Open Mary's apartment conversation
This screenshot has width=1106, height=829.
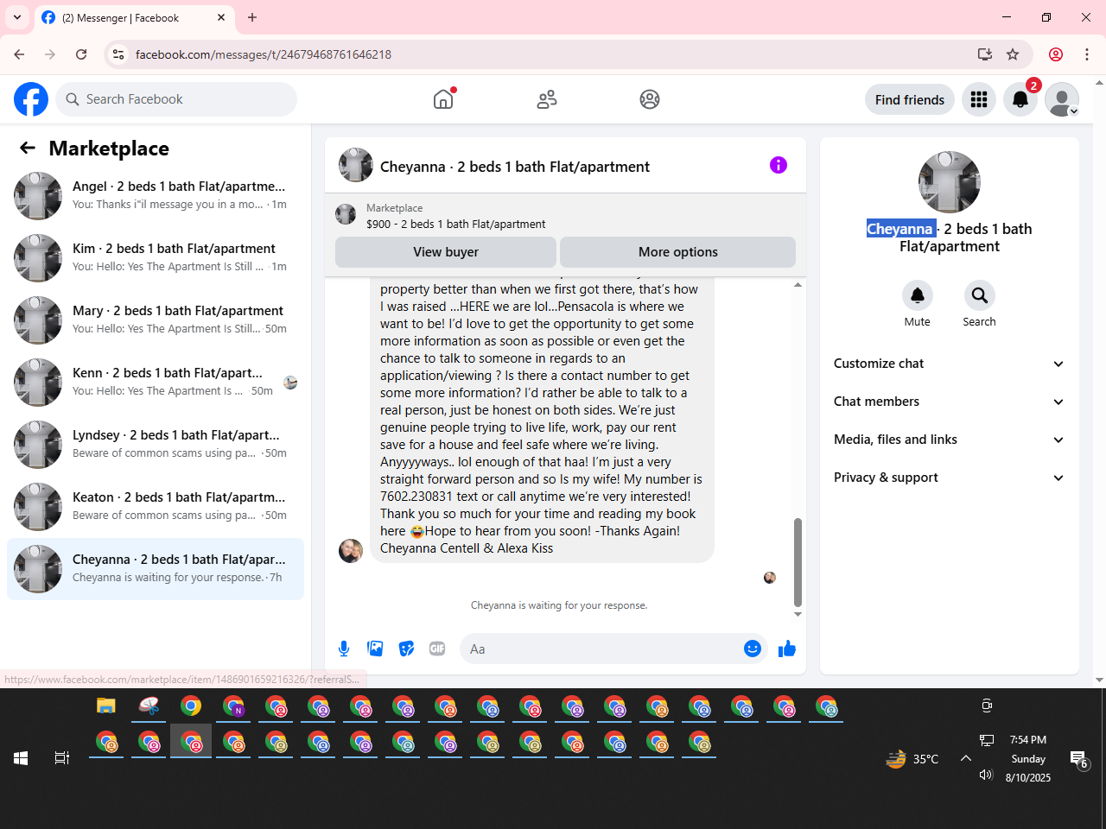pyautogui.click(x=156, y=320)
